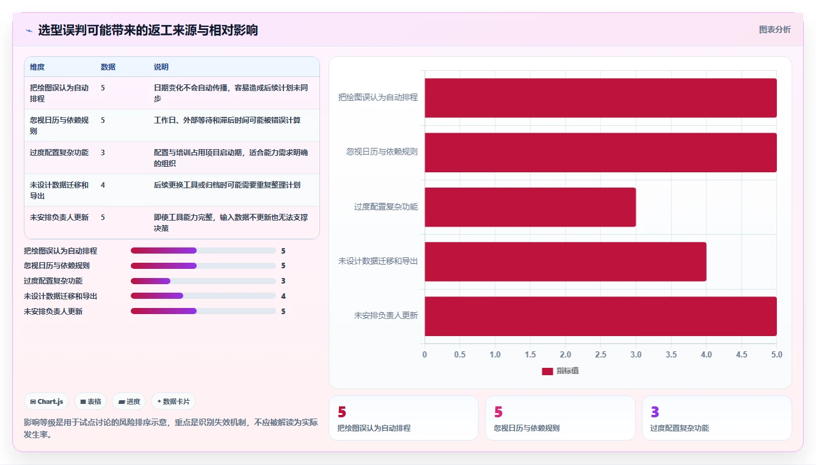Select table cell 忽视日历与依赖规则

[x=59, y=125]
